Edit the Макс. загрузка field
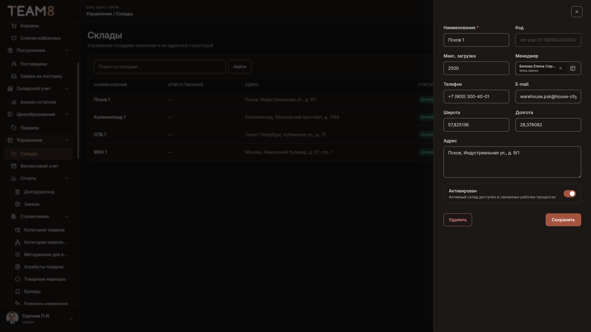Screen dimensions: 591x332 (476, 68)
